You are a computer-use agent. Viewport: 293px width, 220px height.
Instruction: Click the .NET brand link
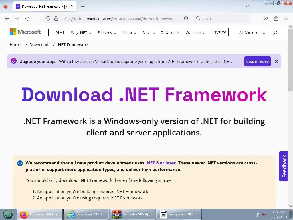tap(60, 33)
